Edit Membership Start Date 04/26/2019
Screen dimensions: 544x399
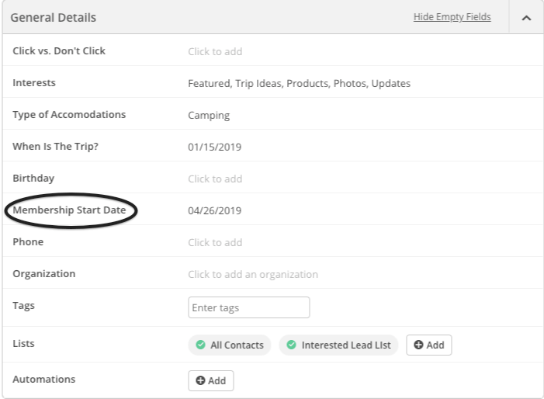215,210
